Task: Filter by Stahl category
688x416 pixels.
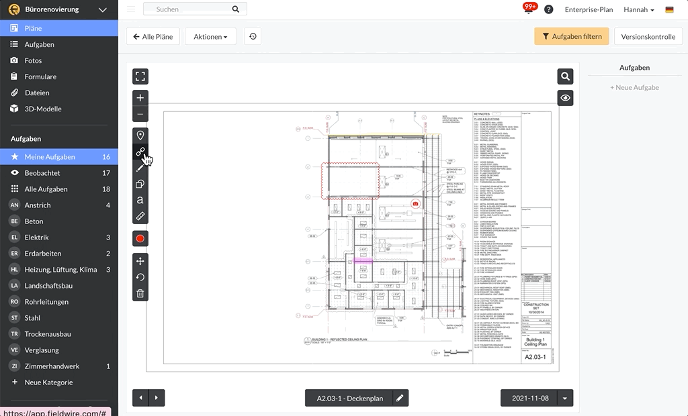Action: pyautogui.click(x=59, y=318)
